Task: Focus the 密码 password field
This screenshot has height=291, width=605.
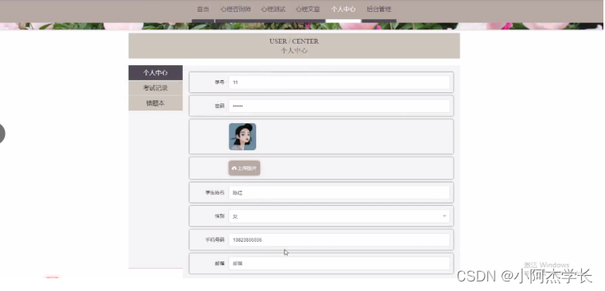Action: tap(339, 106)
